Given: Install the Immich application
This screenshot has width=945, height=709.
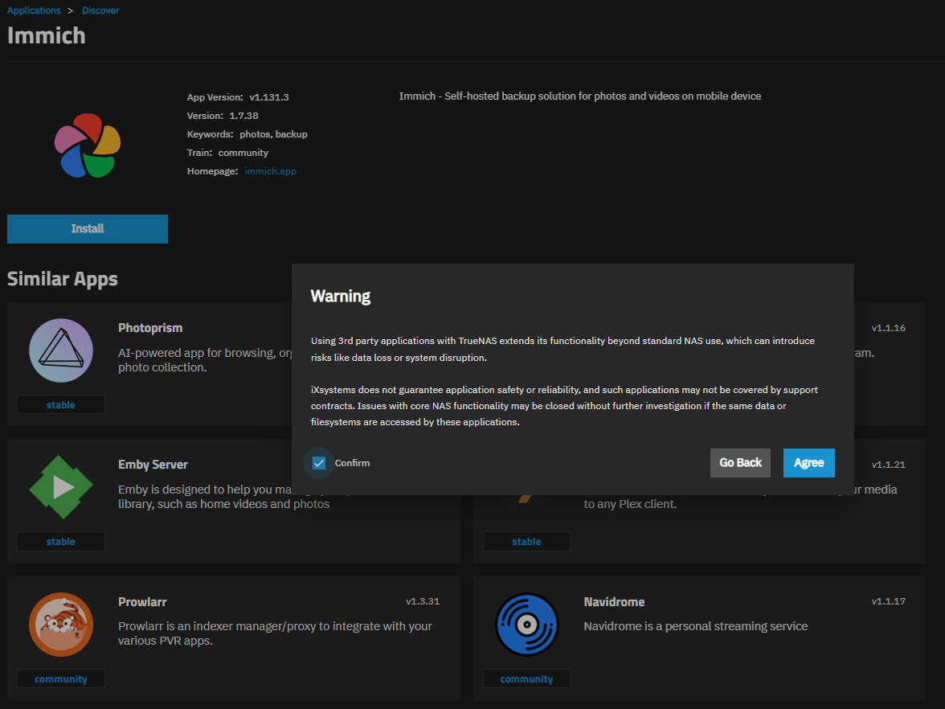Looking at the screenshot, I should 88,229.
